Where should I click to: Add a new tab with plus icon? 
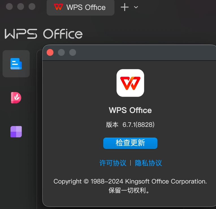[x=124, y=7]
